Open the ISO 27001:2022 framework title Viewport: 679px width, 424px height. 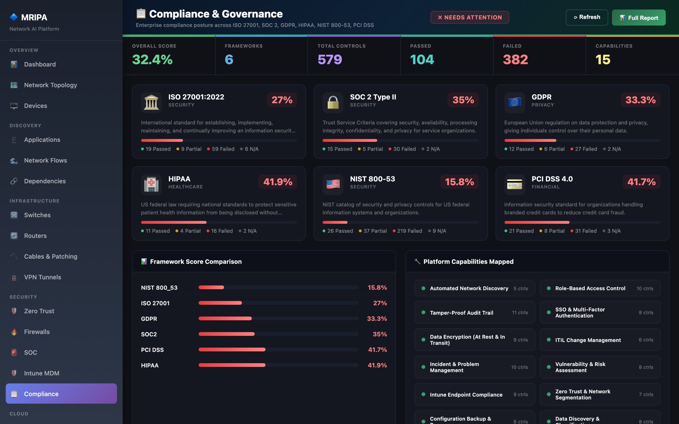click(196, 97)
